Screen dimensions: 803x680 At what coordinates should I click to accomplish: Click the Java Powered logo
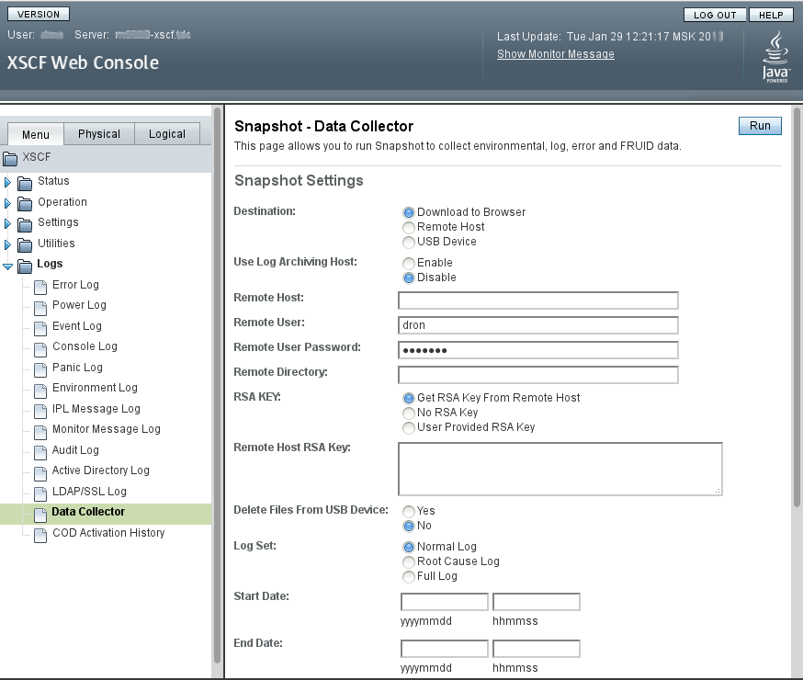[776, 57]
